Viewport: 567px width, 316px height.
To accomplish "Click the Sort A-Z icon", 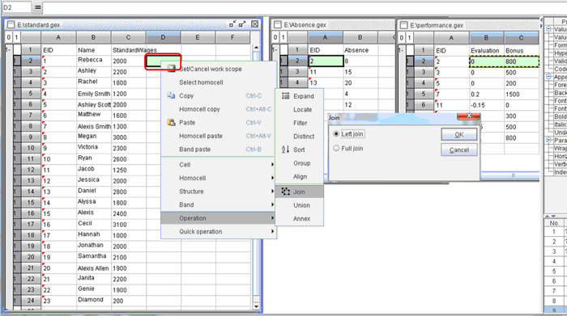I will pyautogui.click(x=286, y=150).
